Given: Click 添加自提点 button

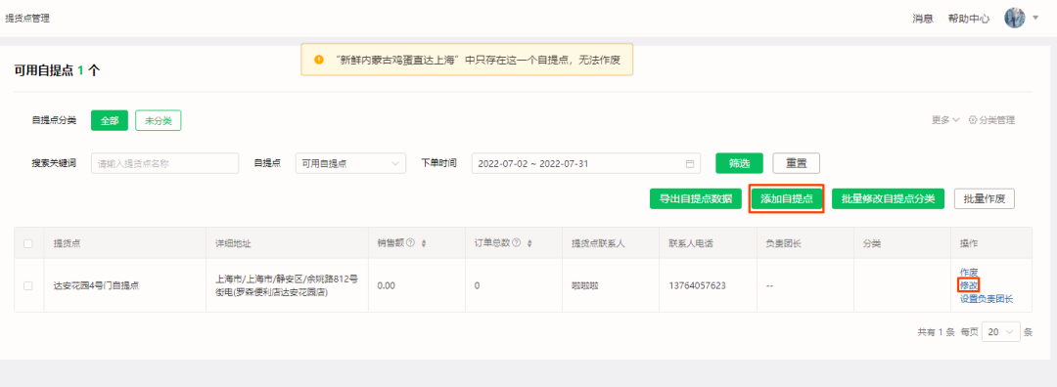Looking at the screenshot, I should point(787,198).
